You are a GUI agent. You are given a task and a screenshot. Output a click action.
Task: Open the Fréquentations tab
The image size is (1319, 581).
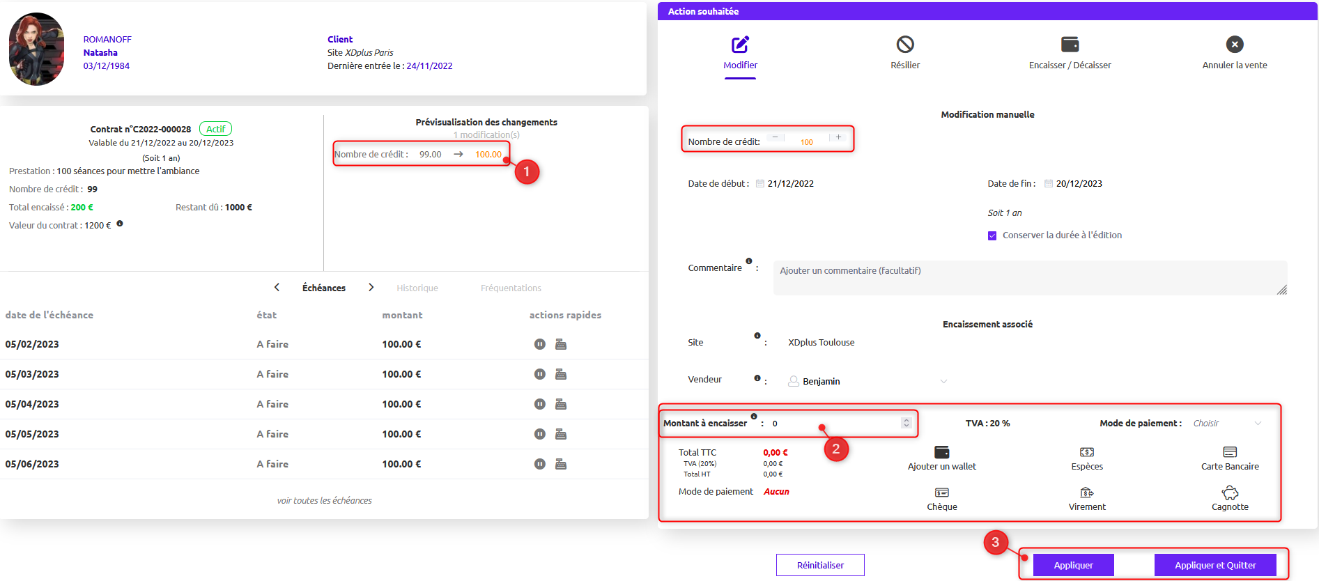point(511,288)
